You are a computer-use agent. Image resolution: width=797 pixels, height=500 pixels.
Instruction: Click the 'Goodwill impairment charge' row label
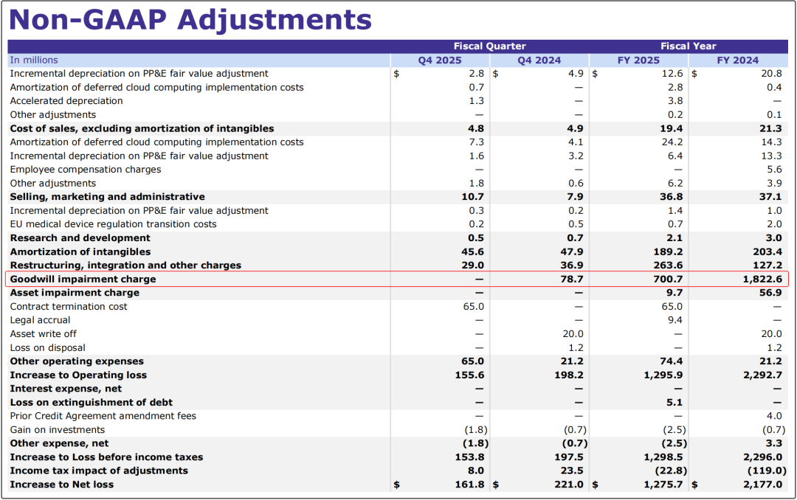pyautogui.click(x=83, y=279)
